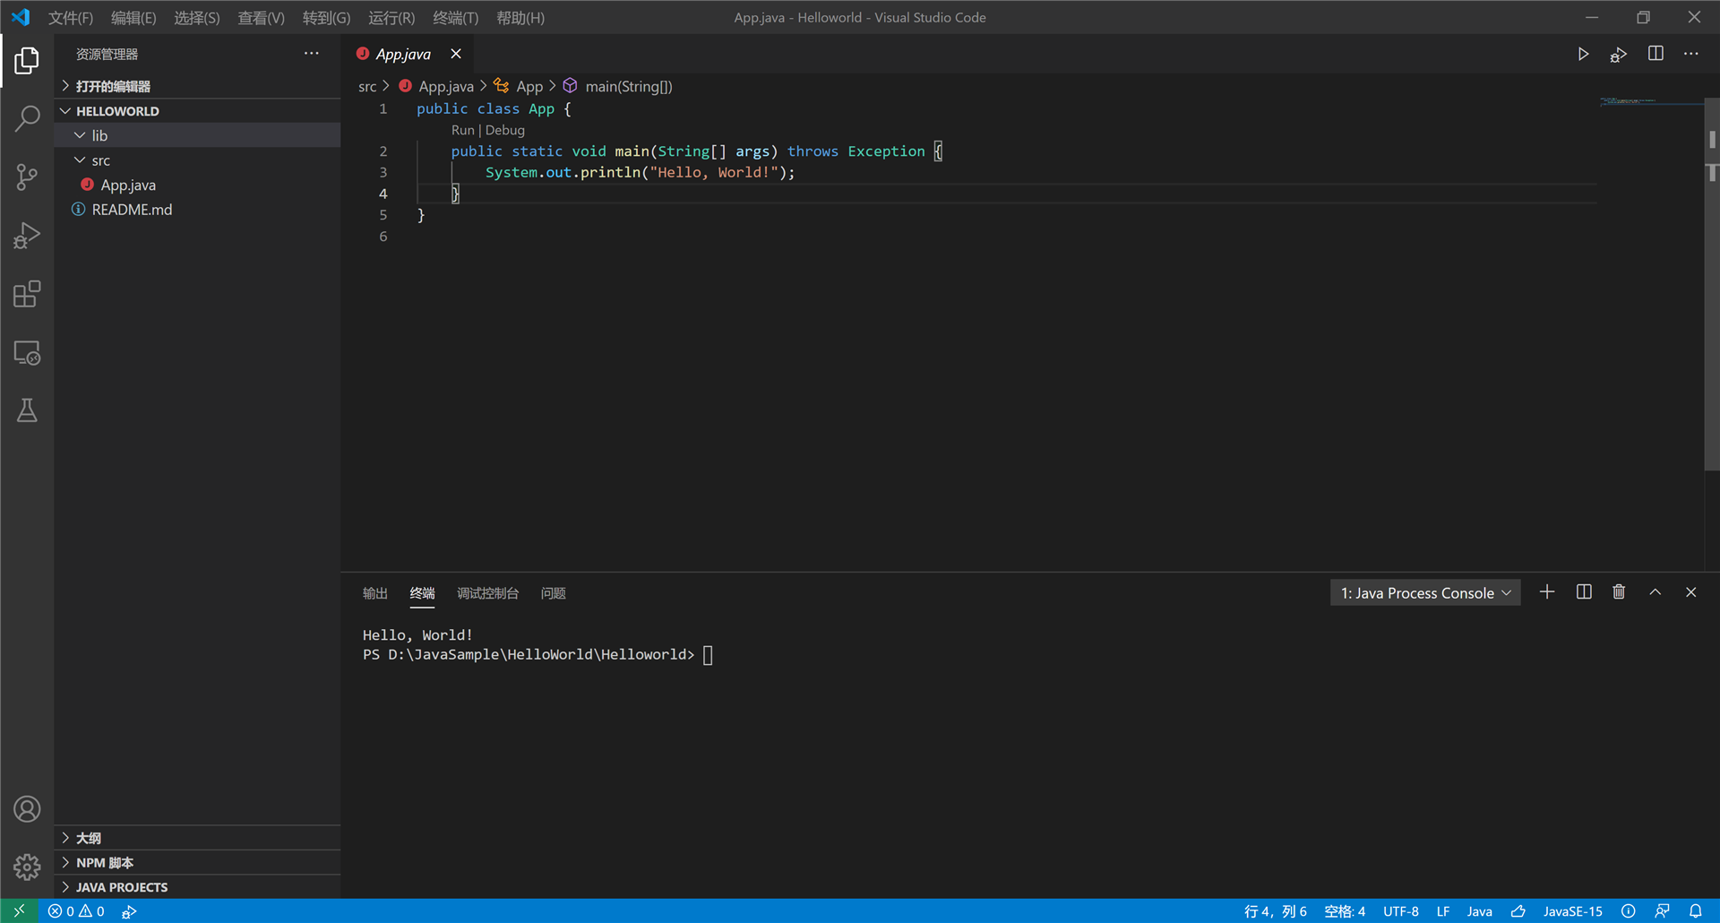The width and height of the screenshot is (1720, 923).
Task: Open App.java in the file tree
Action: (197, 185)
